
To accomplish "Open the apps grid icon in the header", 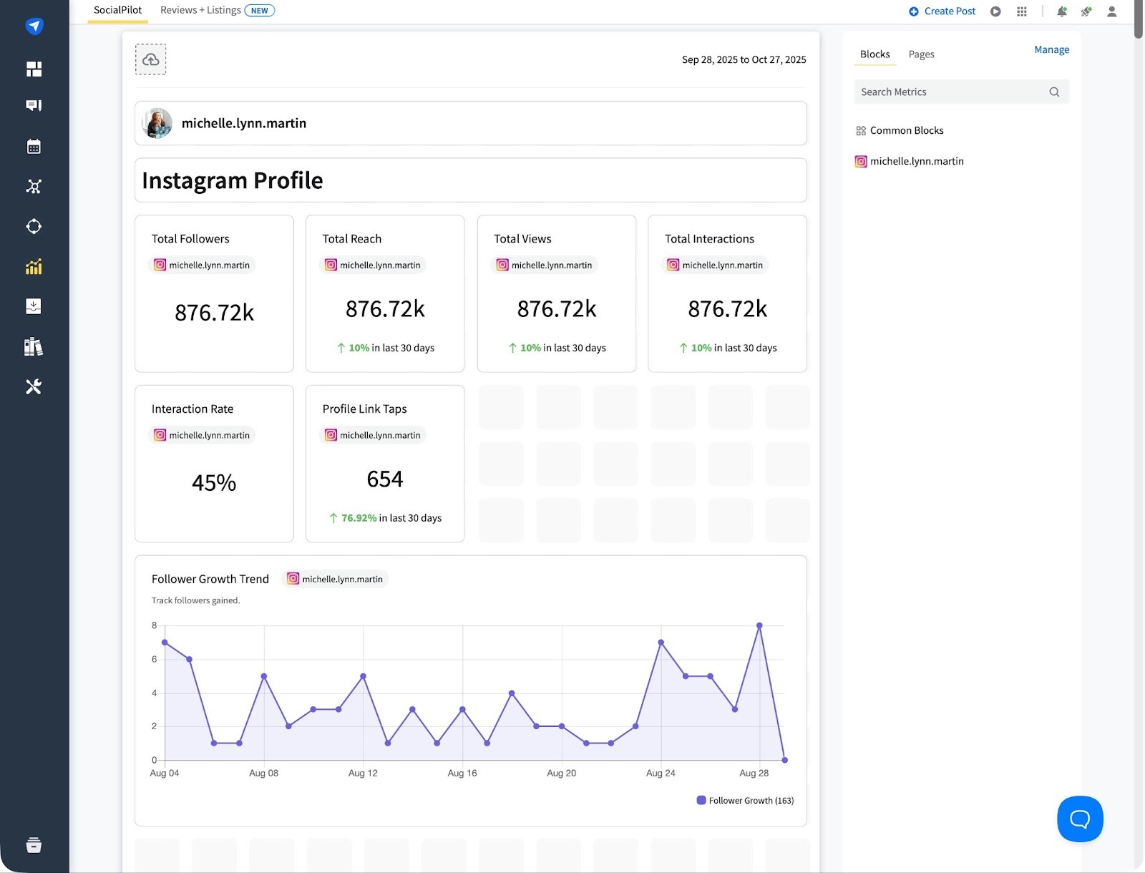I will coord(1022,11).
